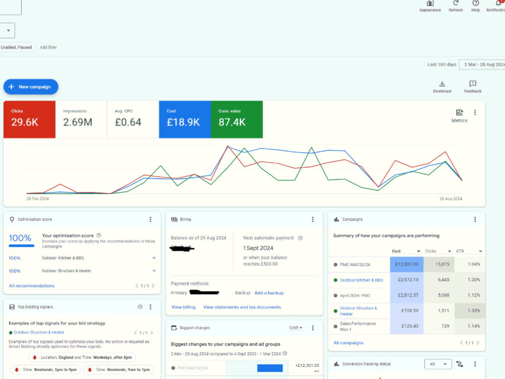Image resolution: width=505 pixels, height=379 pixels.
Task: Click signal chip Weekends, 5pm to 9pm
Action: 46,370
